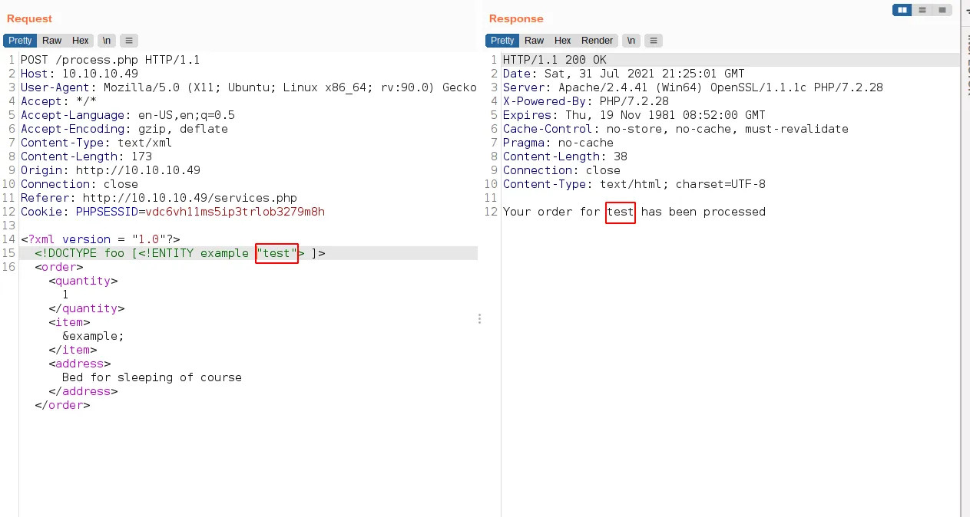The width and height of the screenshot is (970, 517).
Task: Click the "test" entity value in DOCTYPE
Action: point(276,253)
